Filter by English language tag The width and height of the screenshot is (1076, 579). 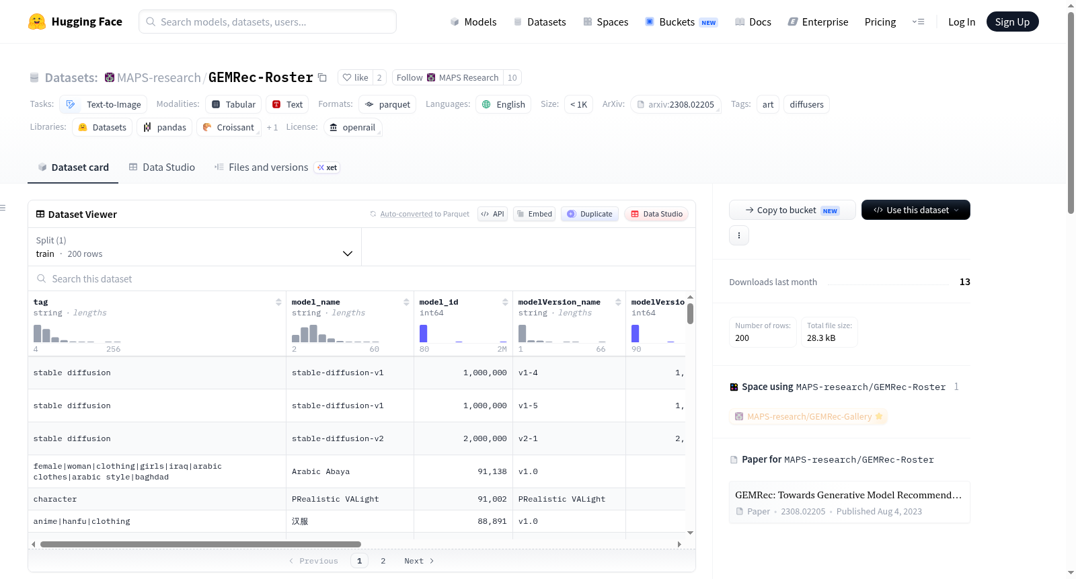tap(504, 104)
